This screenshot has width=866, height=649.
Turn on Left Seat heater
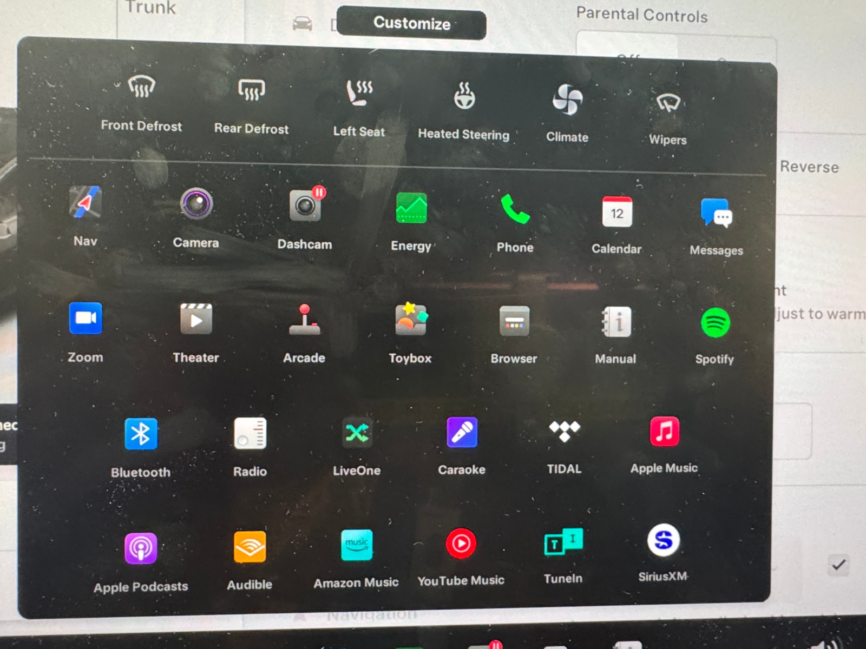359,108
